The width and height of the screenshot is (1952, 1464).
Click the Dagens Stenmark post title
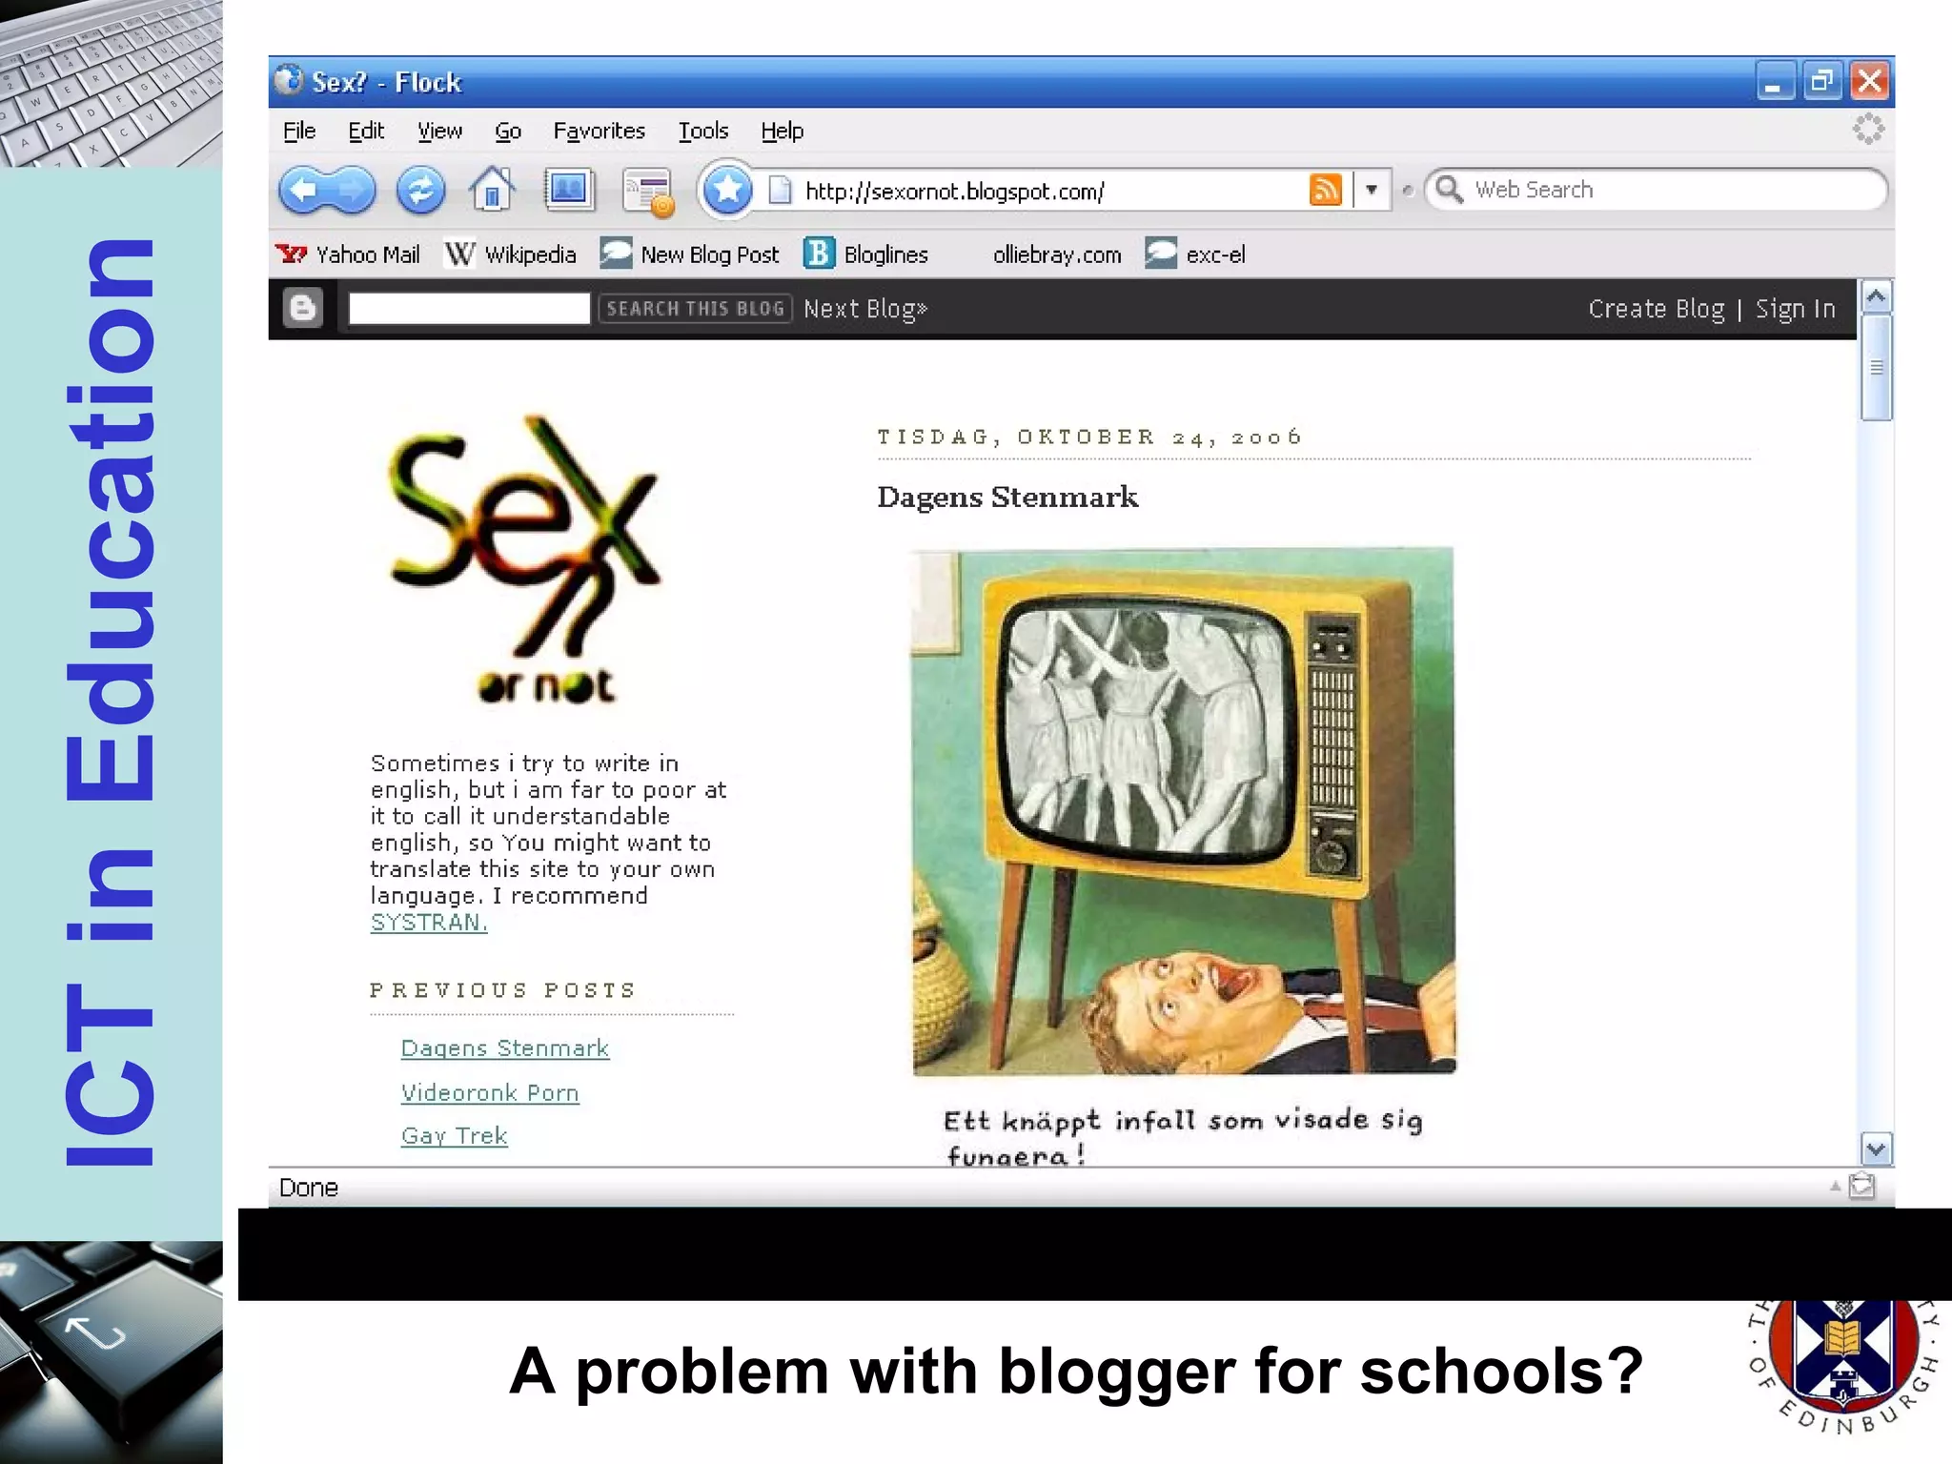(x=1007, y=497)
